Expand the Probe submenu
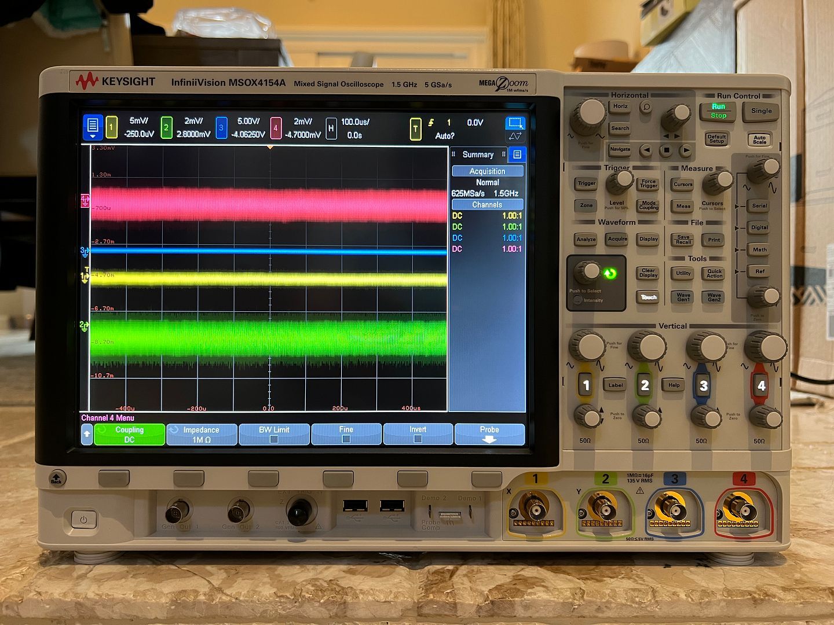 point(489,435)
